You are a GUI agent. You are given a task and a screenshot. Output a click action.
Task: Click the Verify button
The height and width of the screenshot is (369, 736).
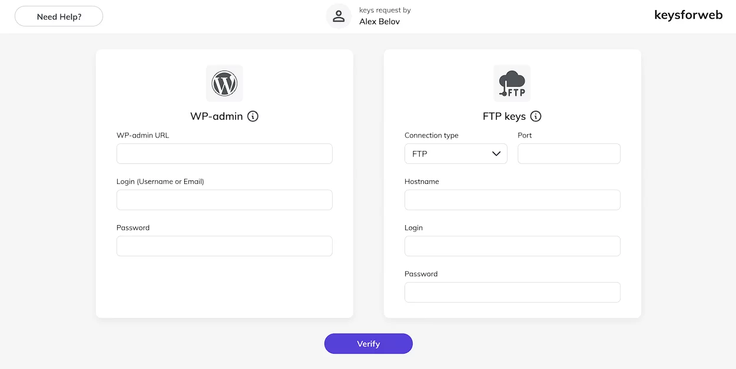point(369,344)
